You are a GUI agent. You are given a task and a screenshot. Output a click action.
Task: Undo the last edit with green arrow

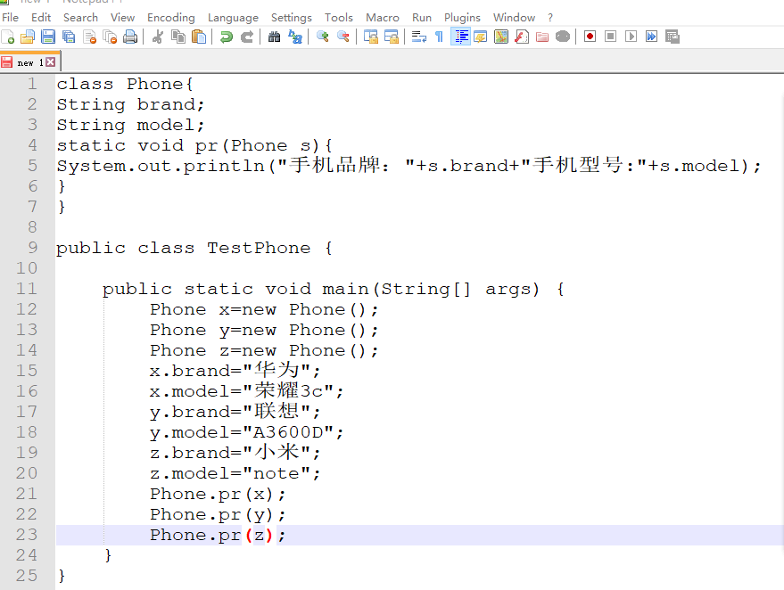click(226, 37)
